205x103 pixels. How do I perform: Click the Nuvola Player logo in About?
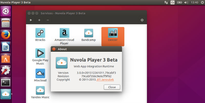pos(62,63)
